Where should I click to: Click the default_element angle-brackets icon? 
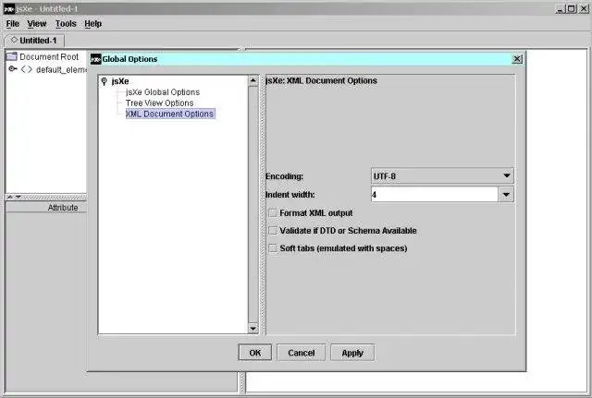pos(27,69)
